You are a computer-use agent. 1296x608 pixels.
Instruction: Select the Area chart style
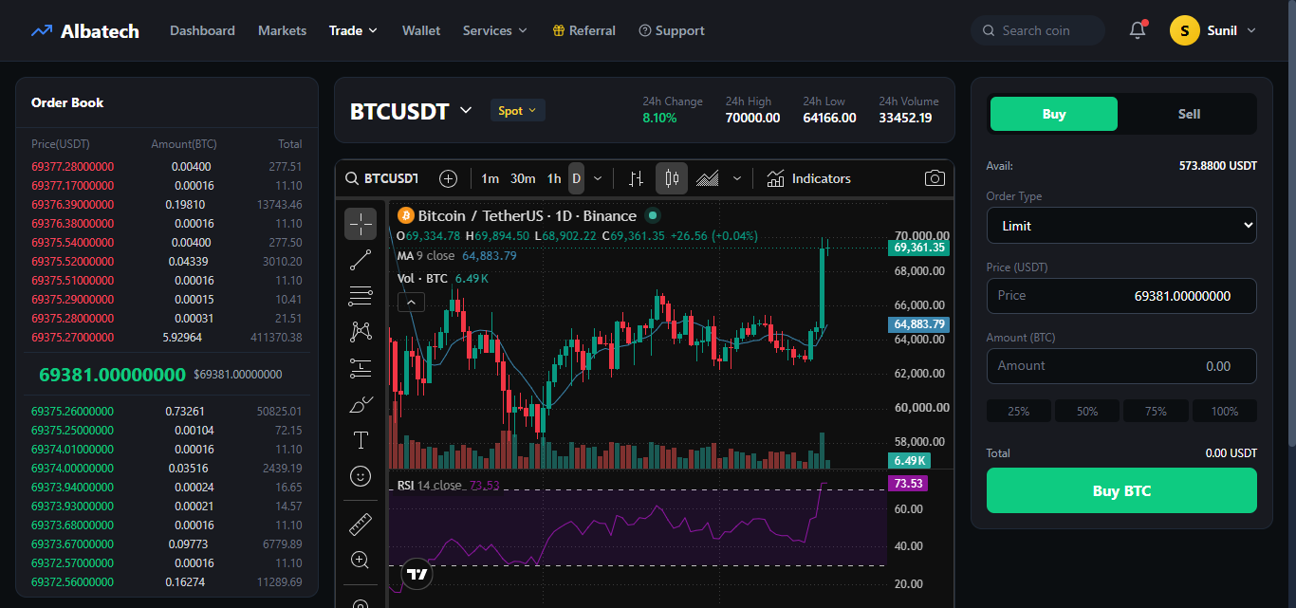[x=707, y=178]
